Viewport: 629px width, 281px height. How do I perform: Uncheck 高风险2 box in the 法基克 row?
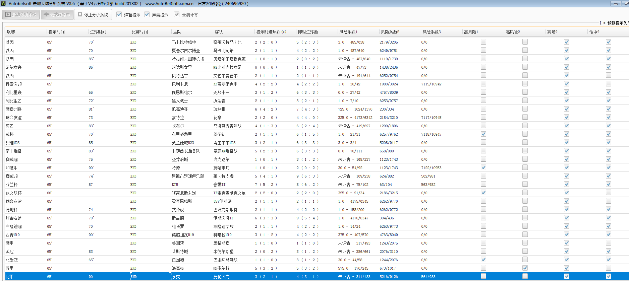point(525,268)
